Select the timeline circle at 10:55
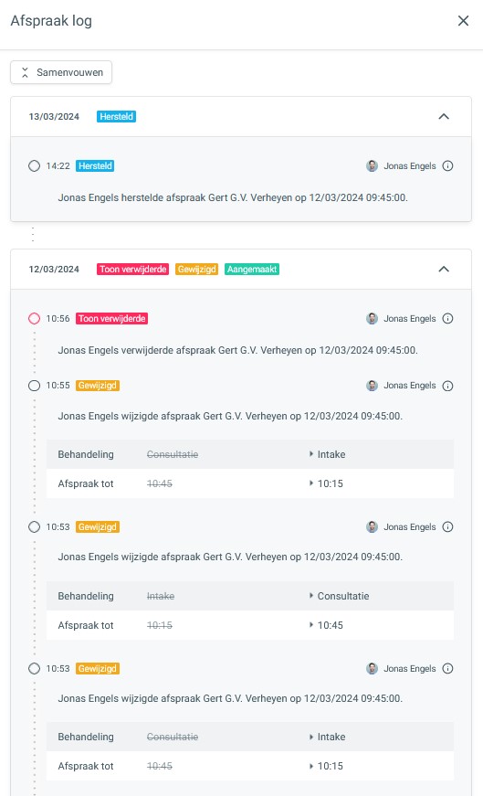Image resolution: width=483 pixels, height=796 pixels. pos(34,386)
